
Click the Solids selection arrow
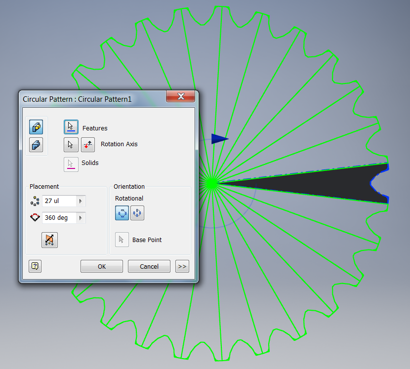pyautogui.click(x=71, y=164)
